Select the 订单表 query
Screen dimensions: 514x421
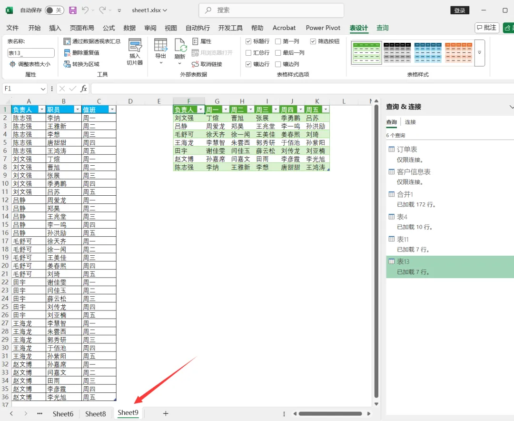click(x=450, y=154)
